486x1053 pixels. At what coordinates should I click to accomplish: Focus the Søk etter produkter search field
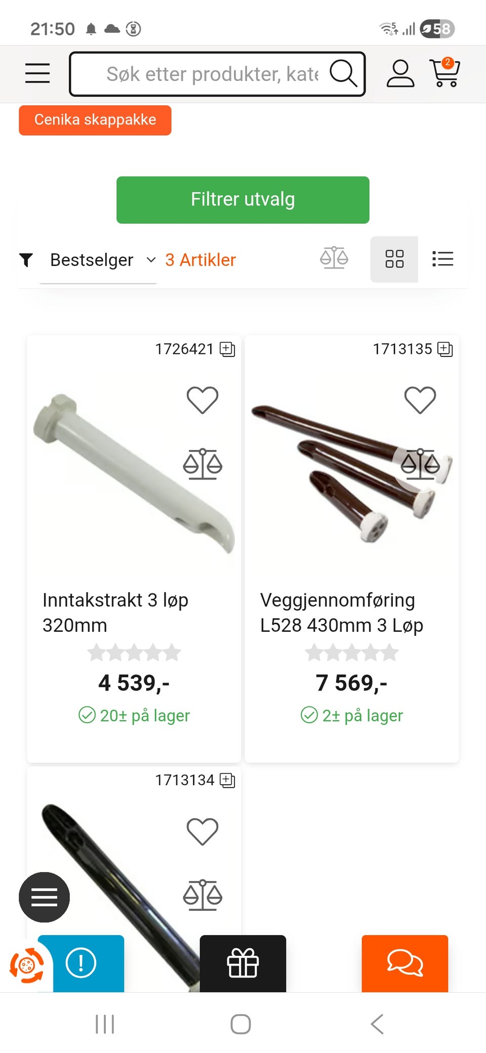coord(213,74)
